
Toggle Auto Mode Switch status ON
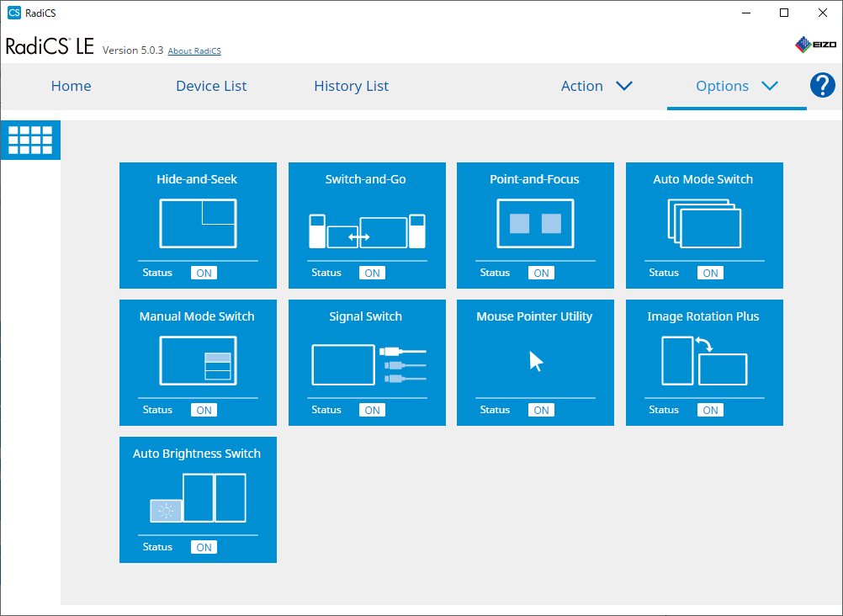click(710, 273)
